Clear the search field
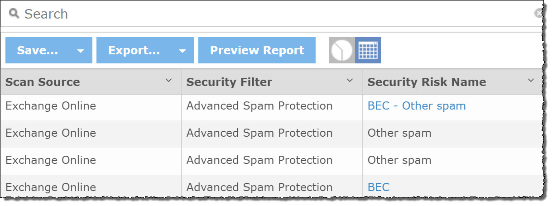The image size is (552, 206). coord(538,14)
